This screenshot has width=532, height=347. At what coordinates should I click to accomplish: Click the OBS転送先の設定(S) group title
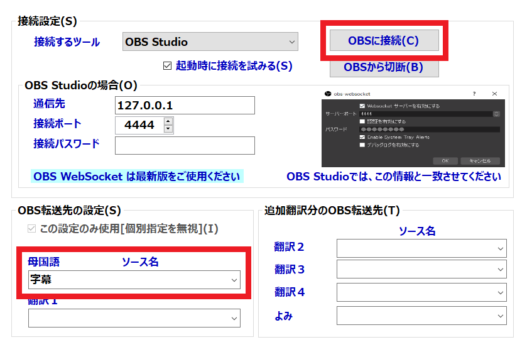(69, 211)
